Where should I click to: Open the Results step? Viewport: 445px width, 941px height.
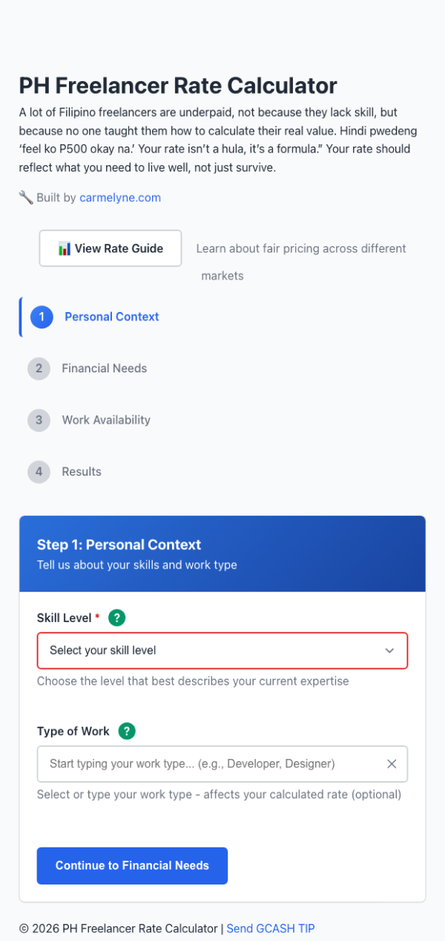pos(81,471)
